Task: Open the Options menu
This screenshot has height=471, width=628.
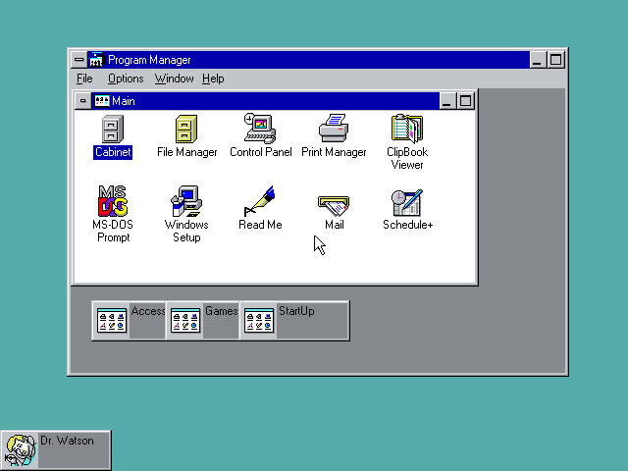Action: pos(126,78)
